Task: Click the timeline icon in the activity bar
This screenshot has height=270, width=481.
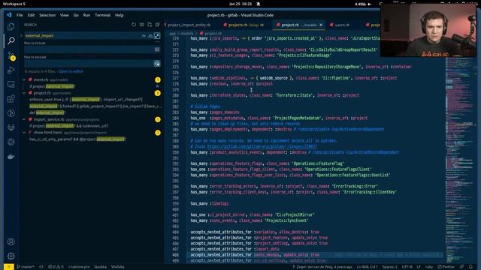Action: coord(11,113)
